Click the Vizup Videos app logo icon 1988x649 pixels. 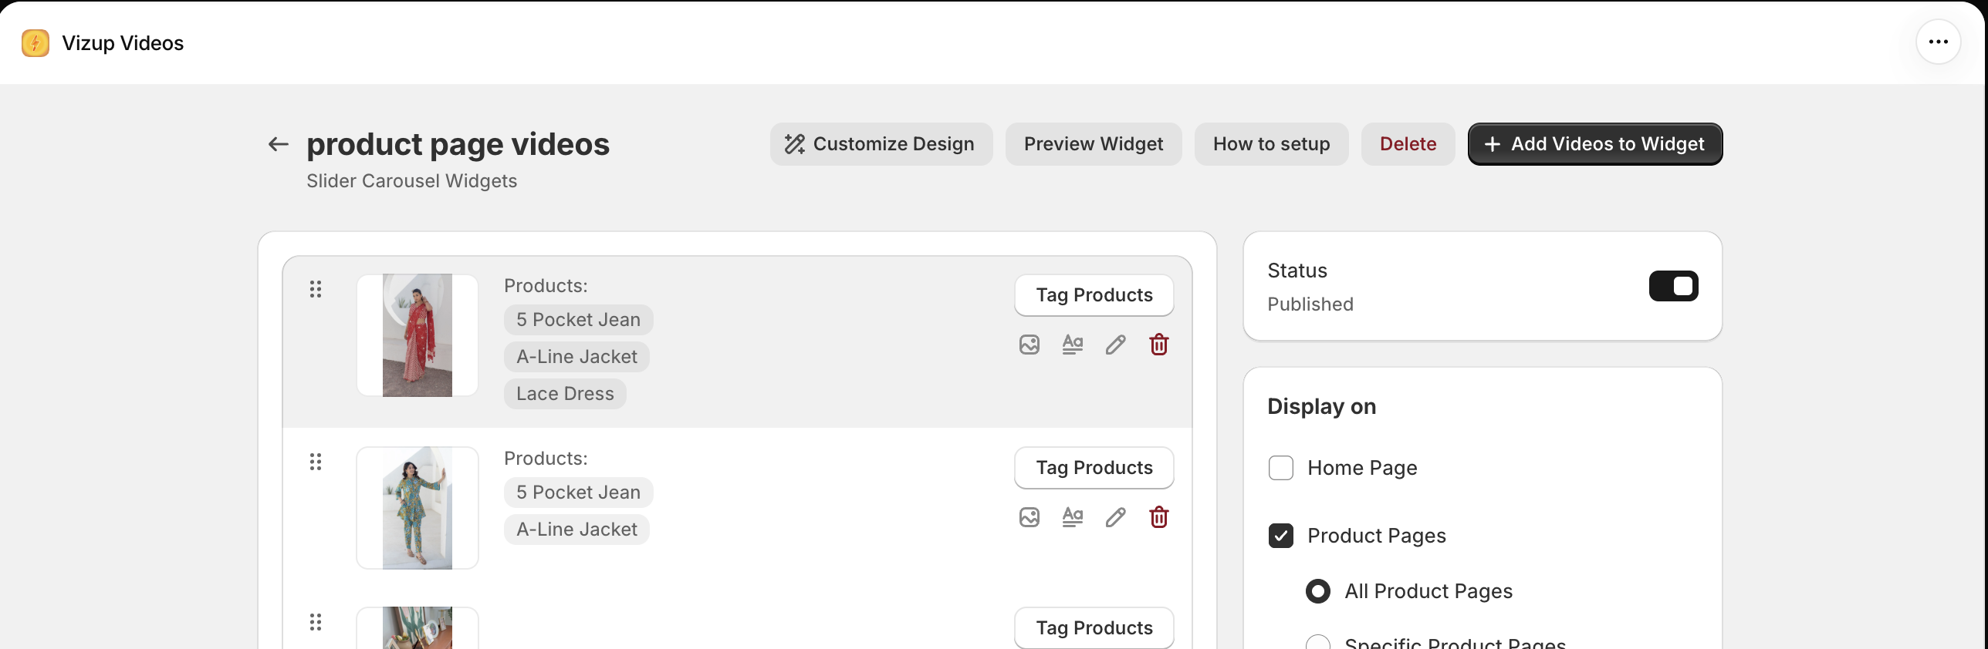coord(35,43)
